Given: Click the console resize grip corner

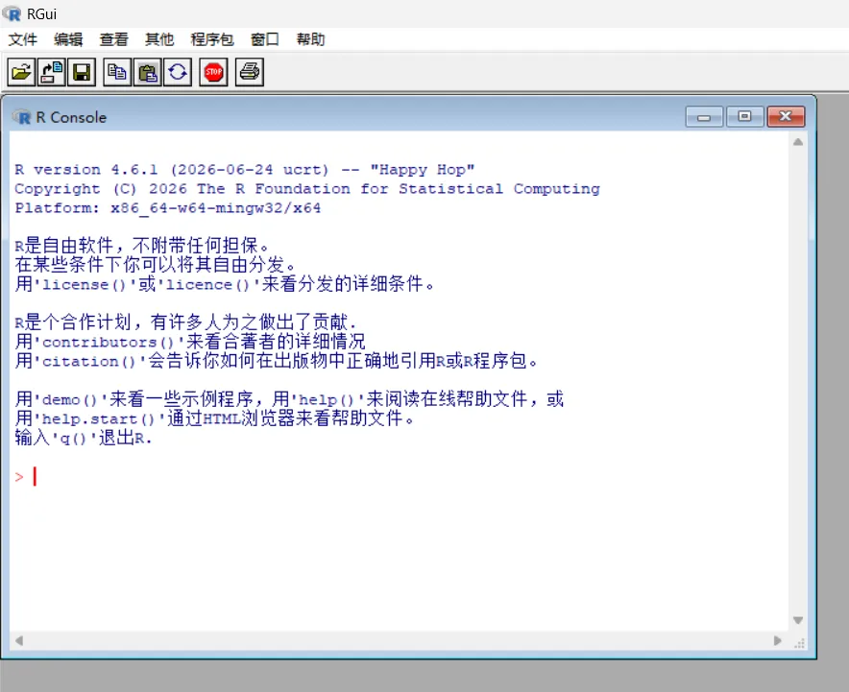Looking at the screenshot, I should click(x=799, y=642).
